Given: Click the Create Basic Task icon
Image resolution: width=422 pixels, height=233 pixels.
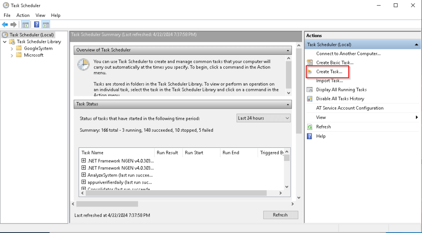Looking at the screenshot, I should [310, 63].
